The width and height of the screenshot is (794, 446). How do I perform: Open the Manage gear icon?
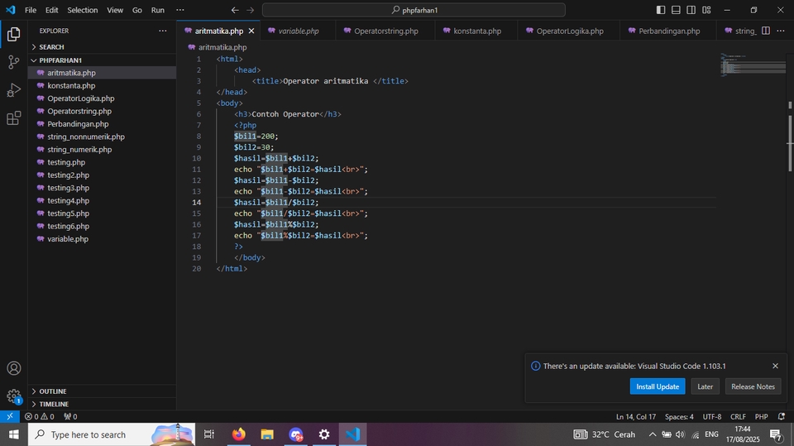click(13, 396)
